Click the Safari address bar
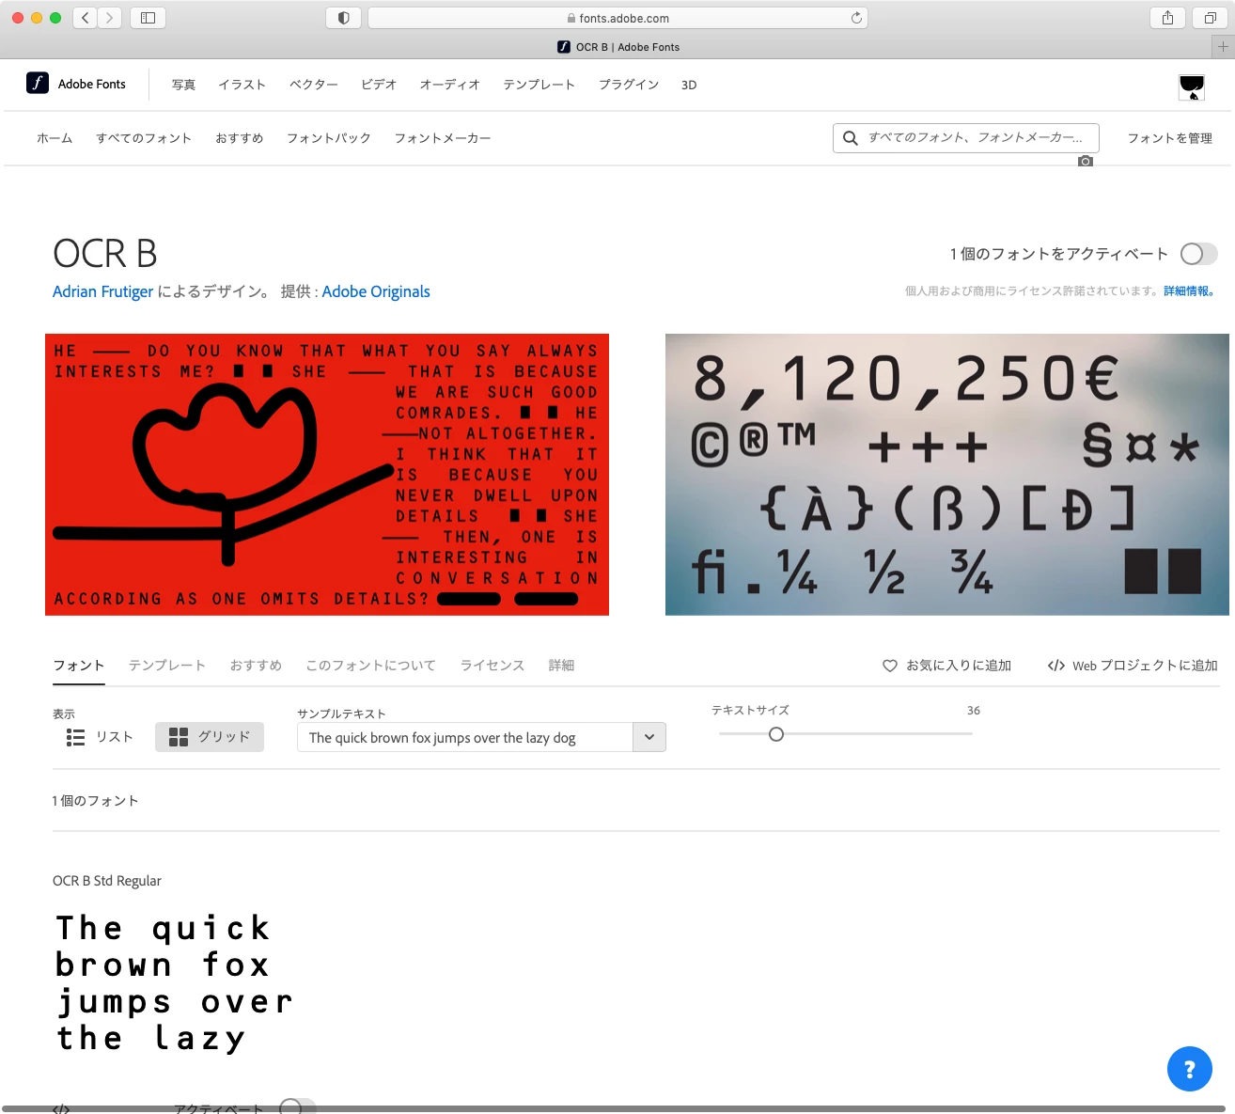 [x=617, y=18]
